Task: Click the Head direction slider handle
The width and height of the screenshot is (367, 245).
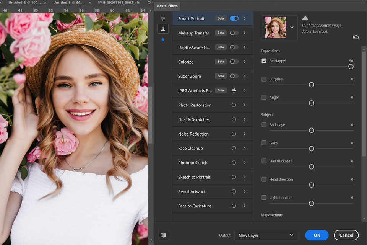Action: (x=311, y=185)
